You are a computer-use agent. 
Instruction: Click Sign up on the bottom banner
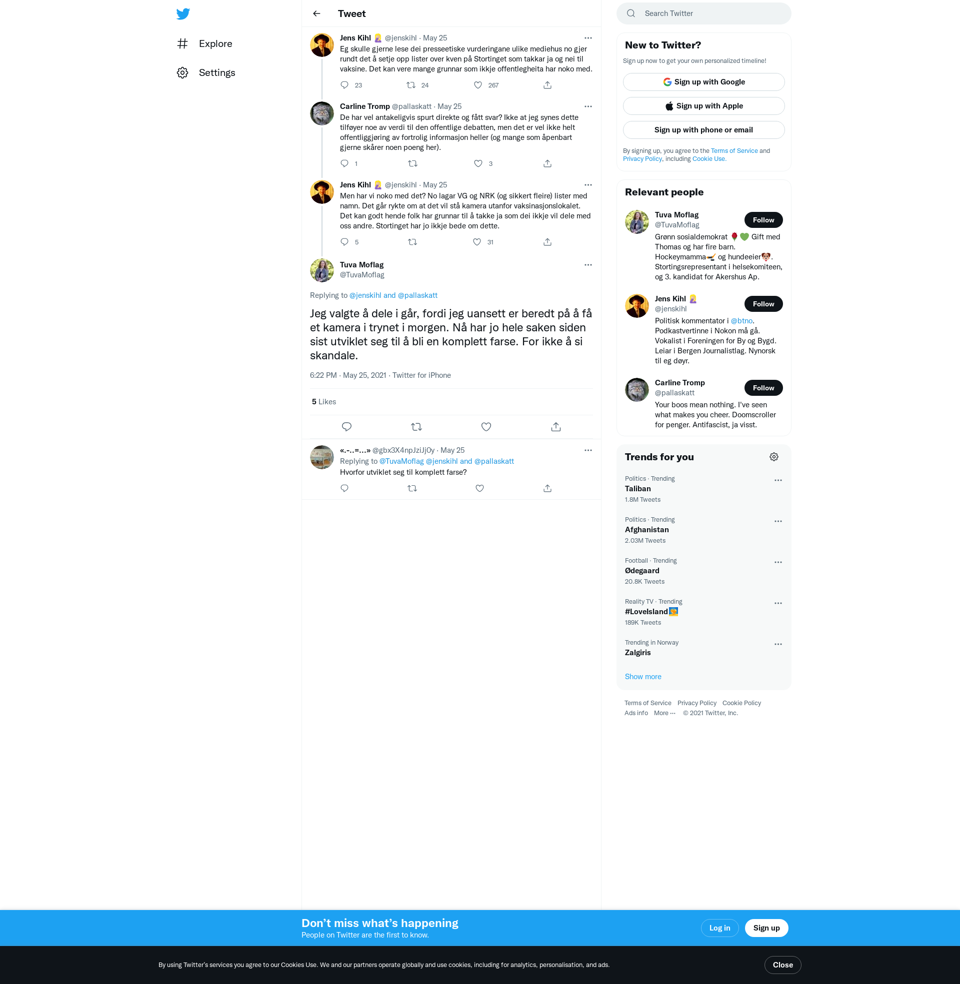click(x=766, y=928)
